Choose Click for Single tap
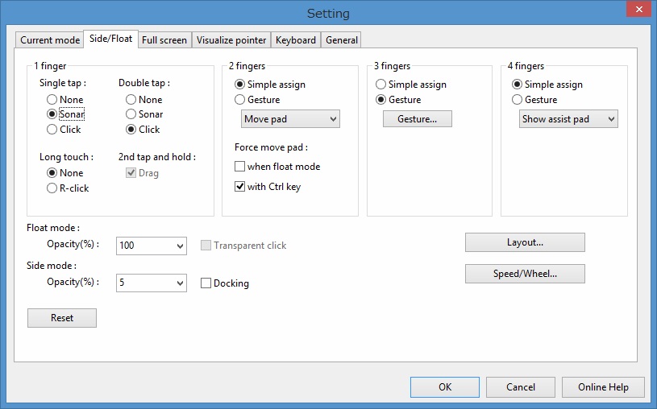 coord(52,130)
